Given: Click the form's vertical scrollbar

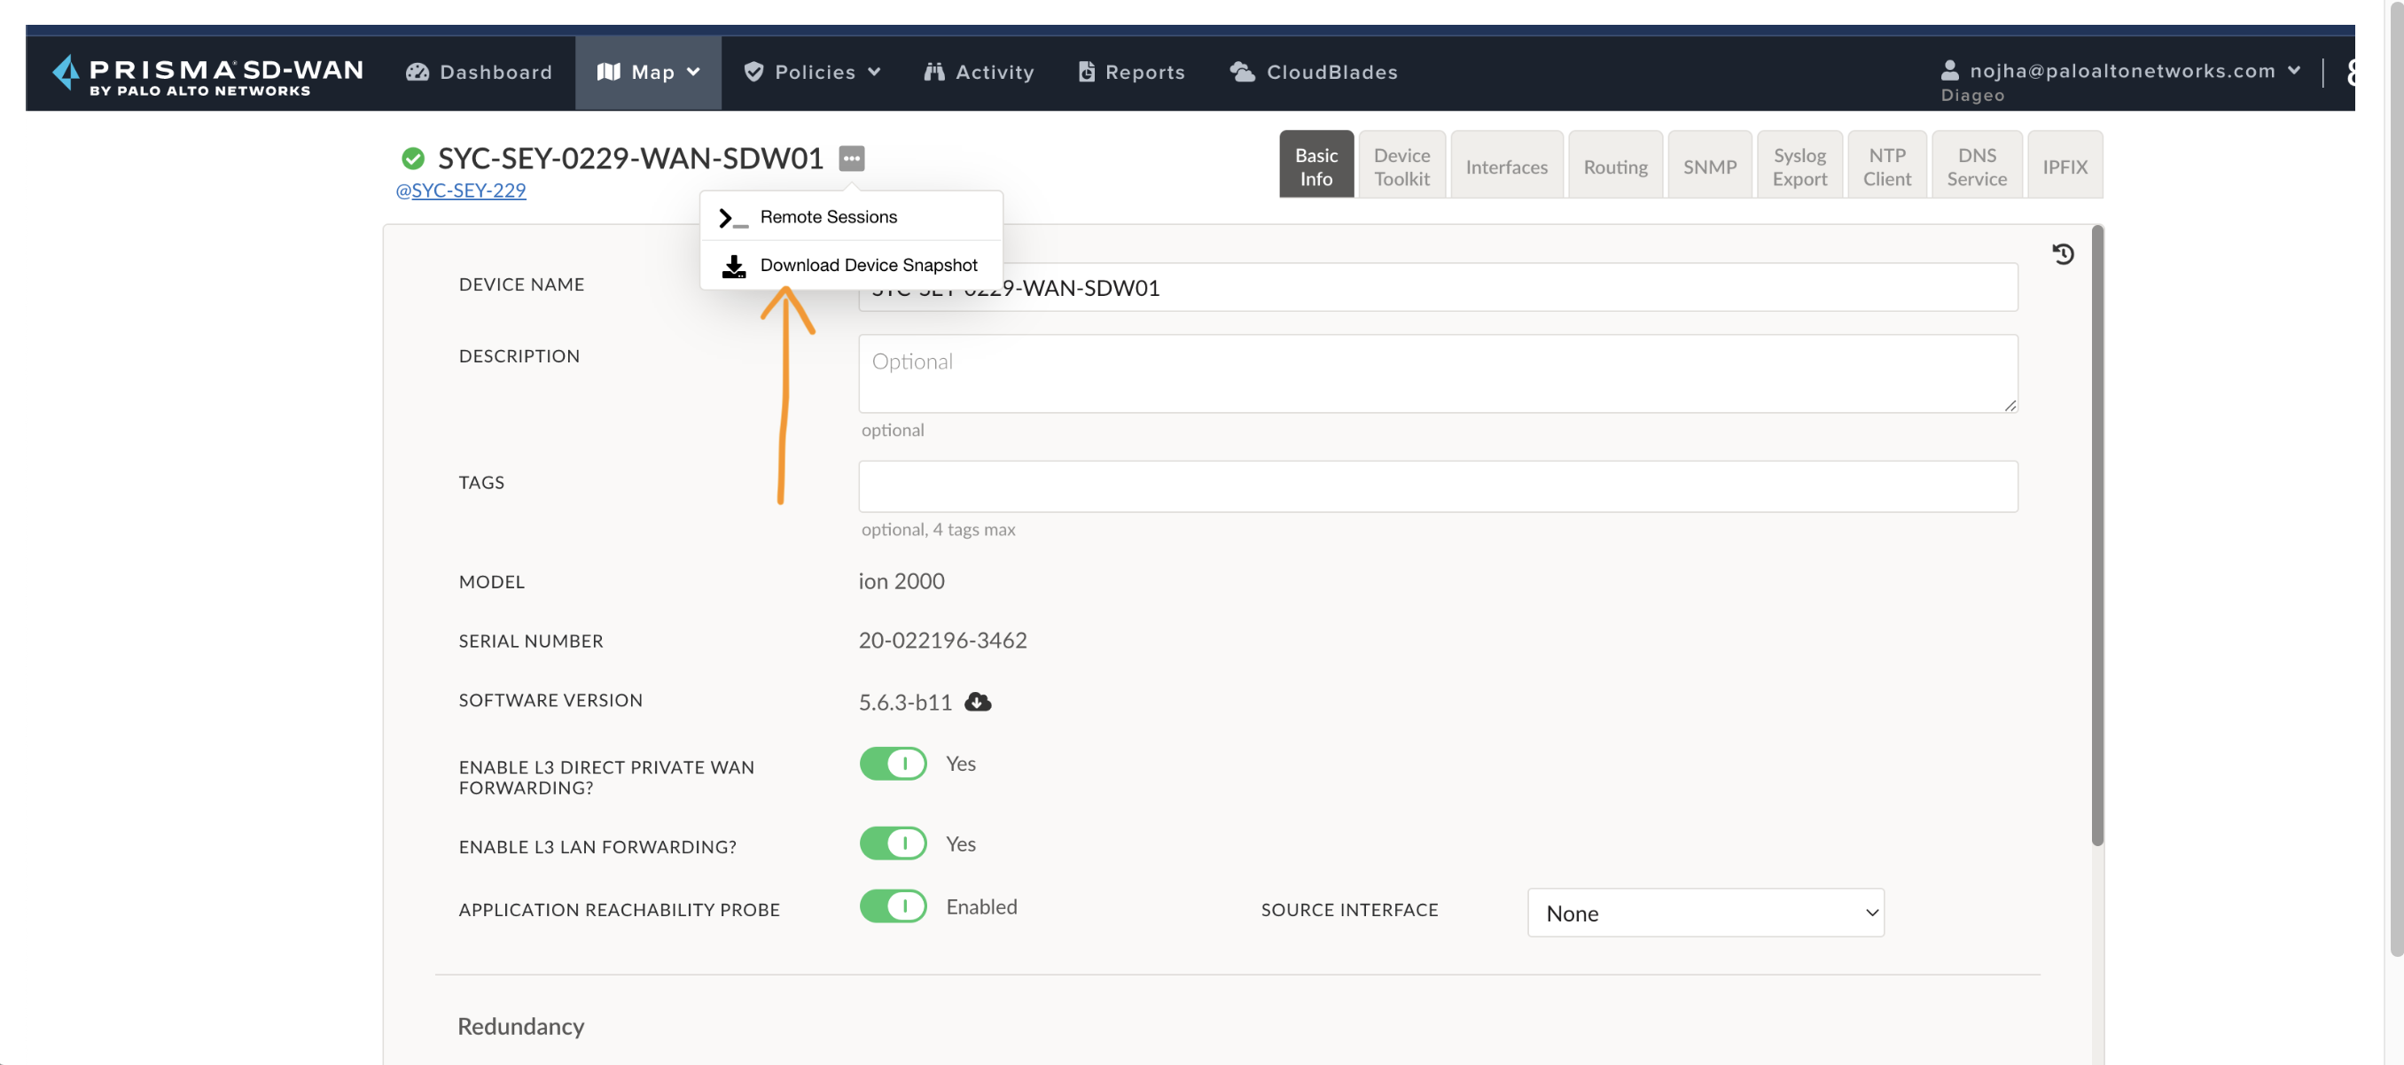Looking at the screenshot, I should click(x=2097, y=536).
